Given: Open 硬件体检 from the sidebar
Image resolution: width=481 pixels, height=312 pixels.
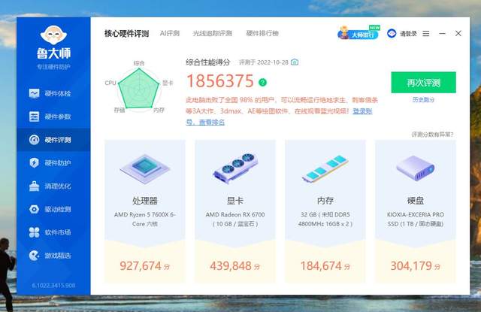Looking at the screenshot, I should pos(53,93).
